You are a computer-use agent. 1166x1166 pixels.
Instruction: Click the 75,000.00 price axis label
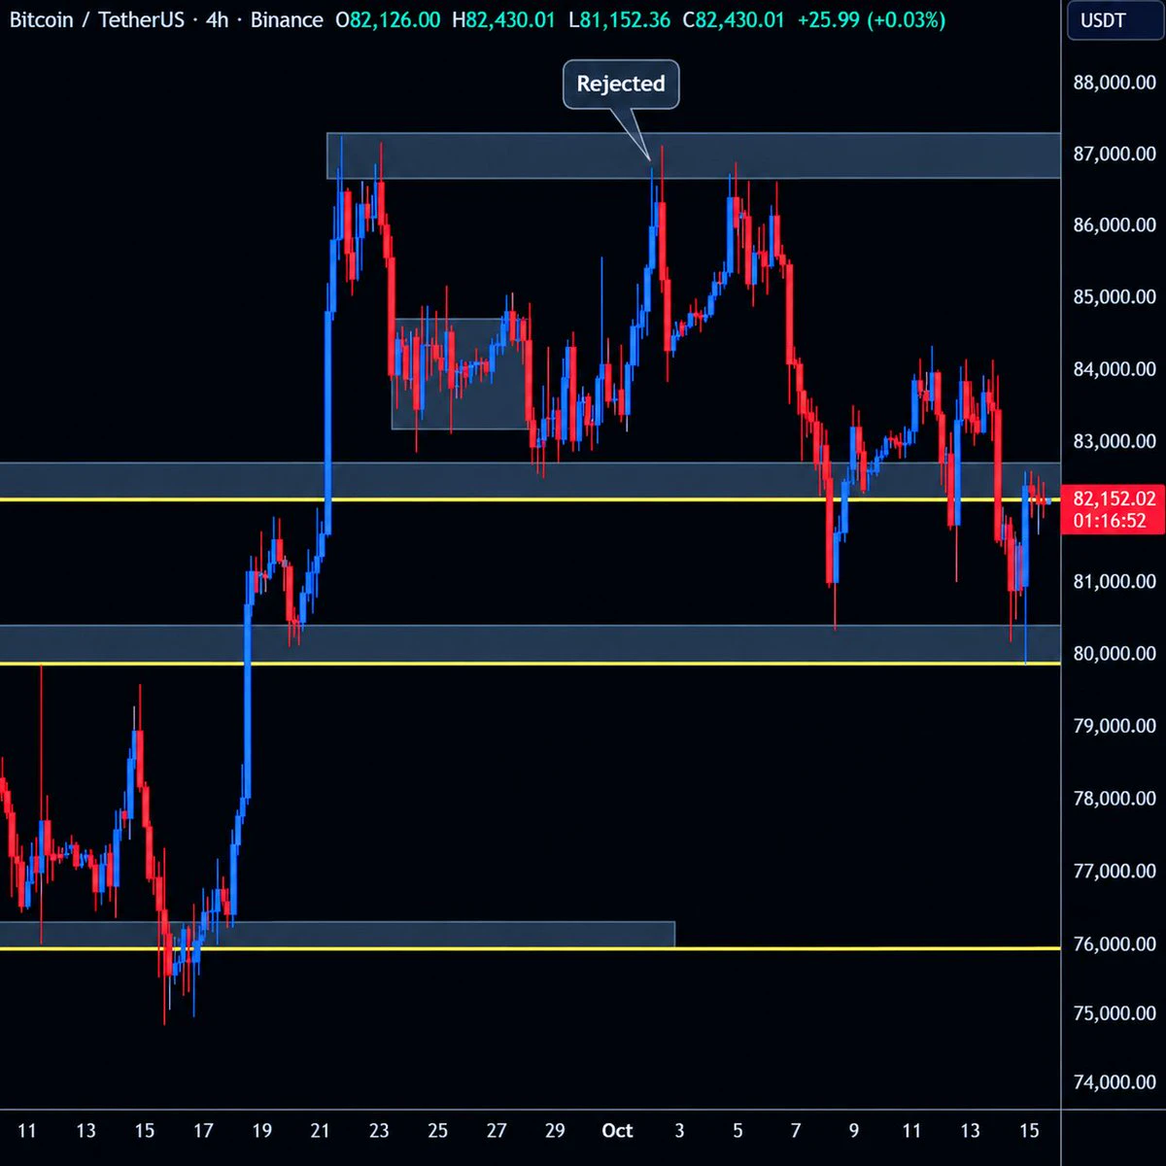[x=1115, y=1013]
